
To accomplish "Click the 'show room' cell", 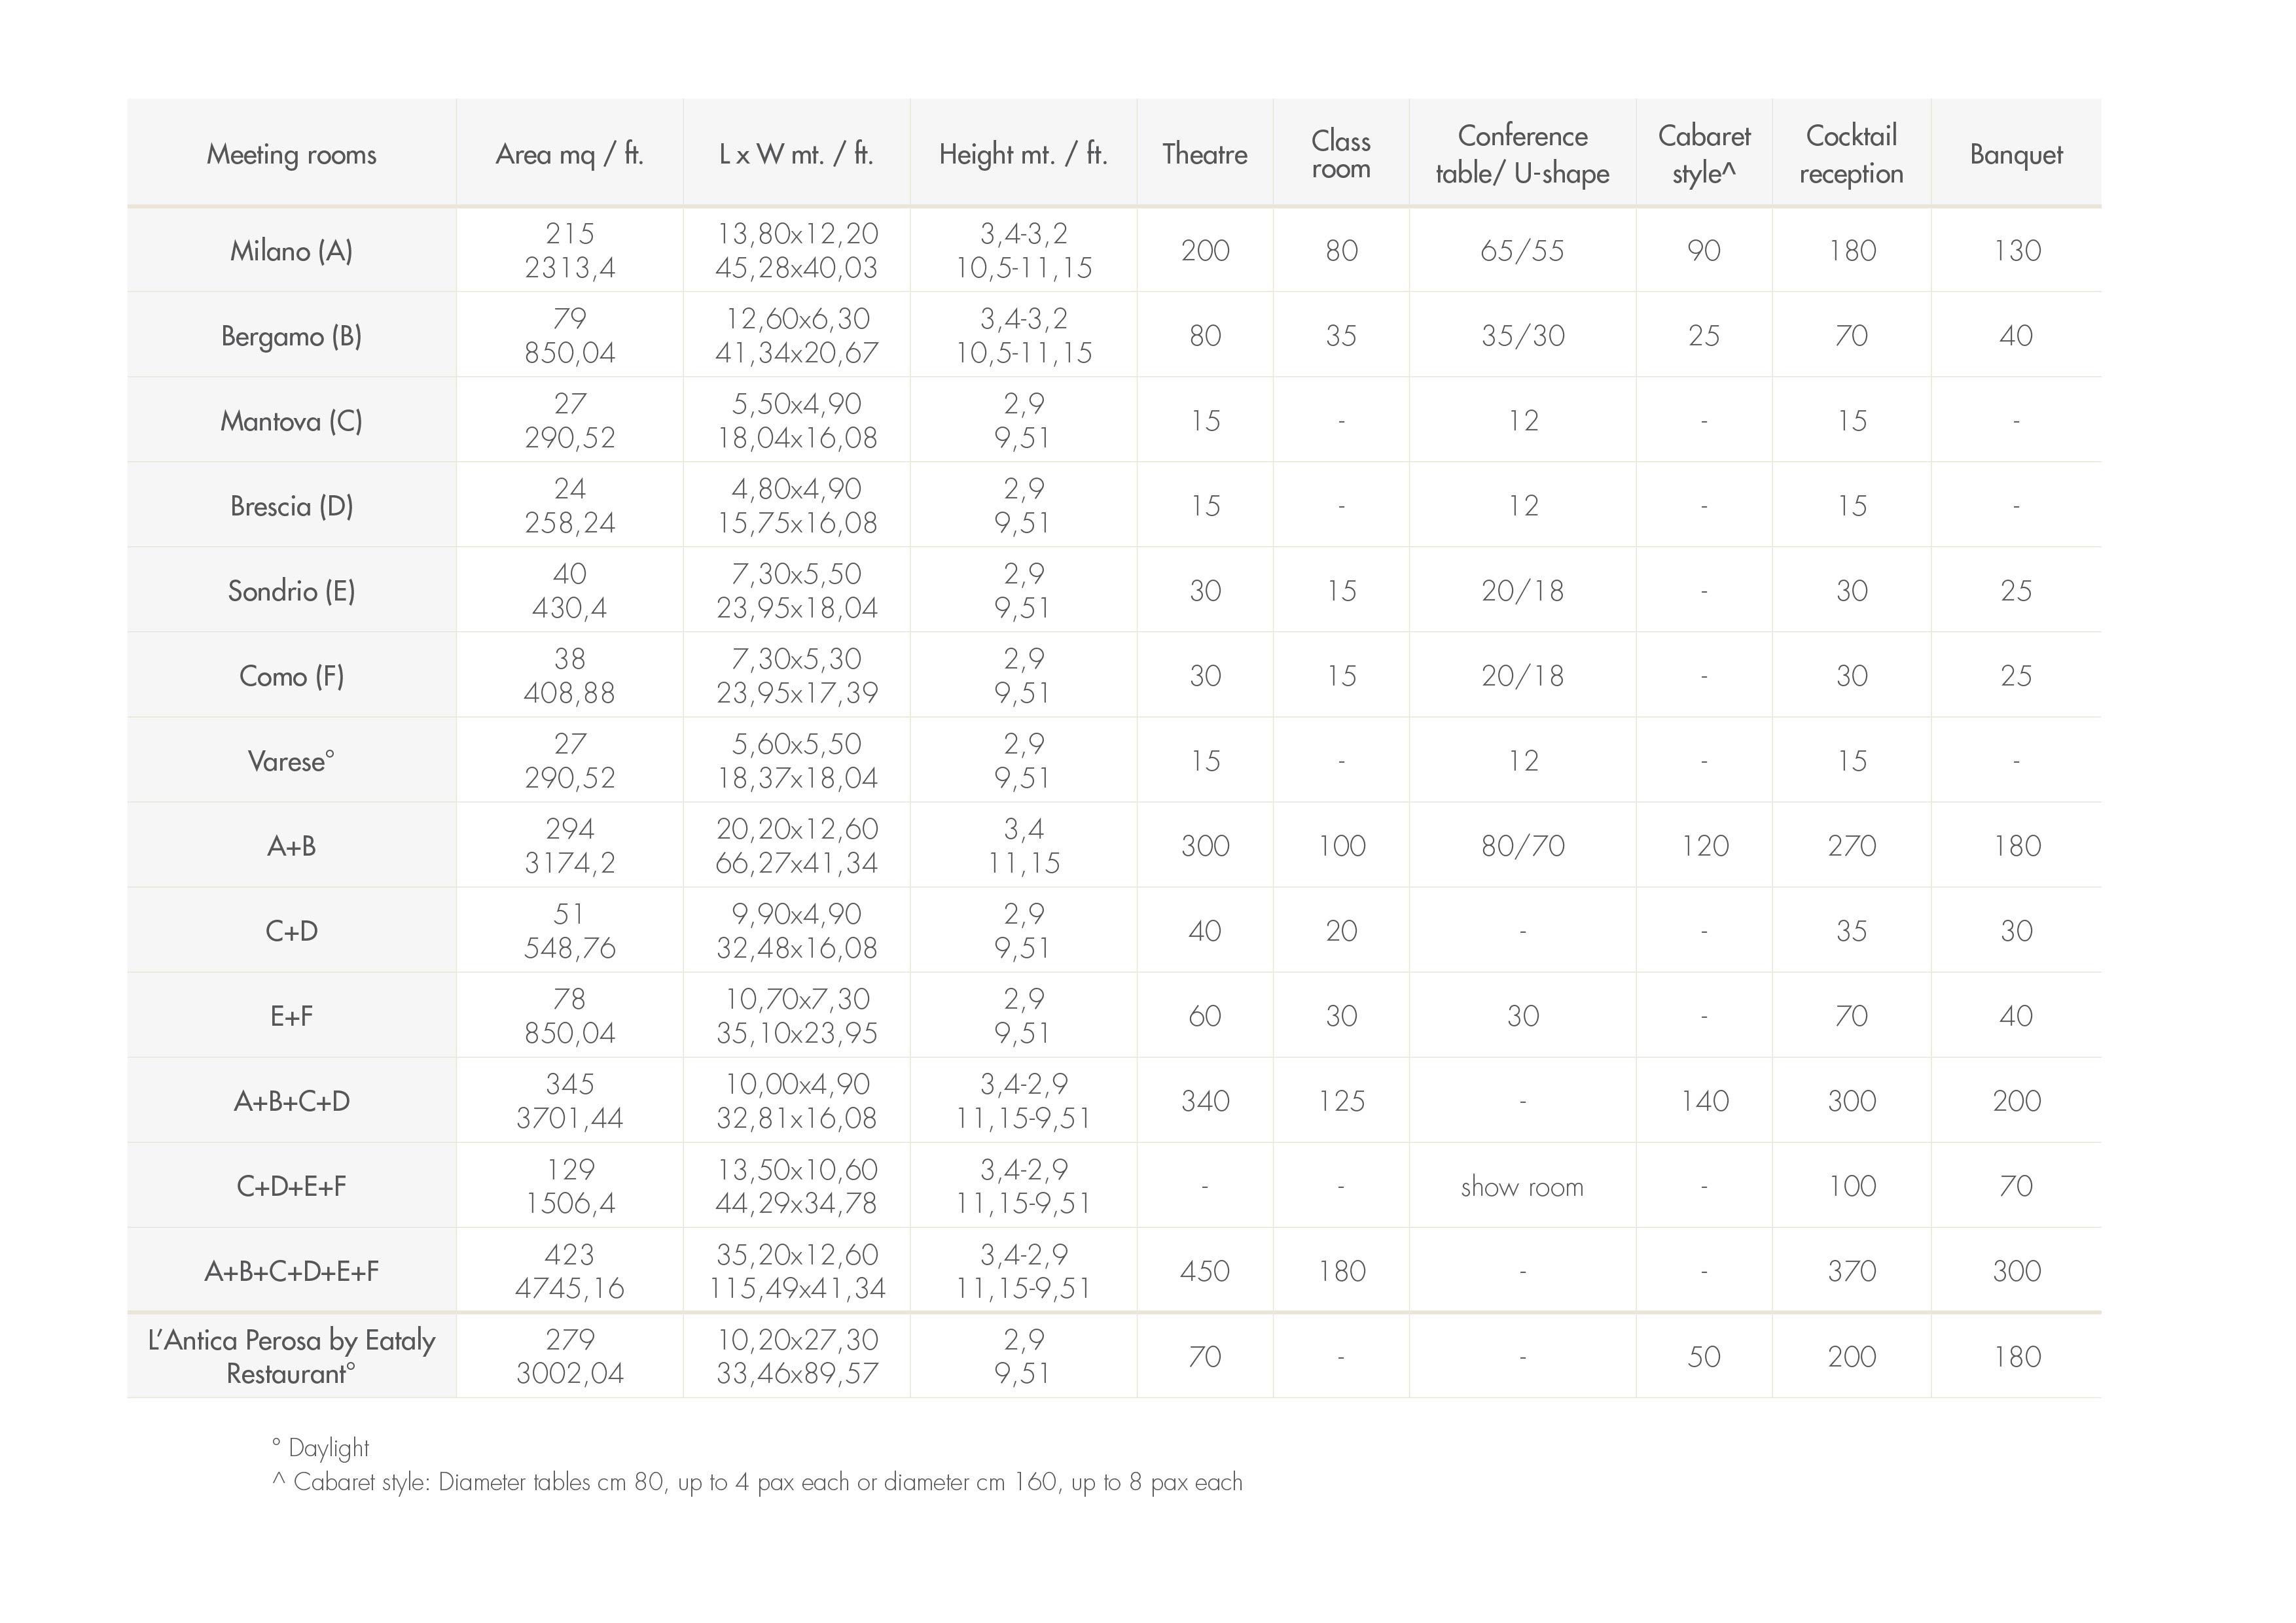I will (1522, 1187).
